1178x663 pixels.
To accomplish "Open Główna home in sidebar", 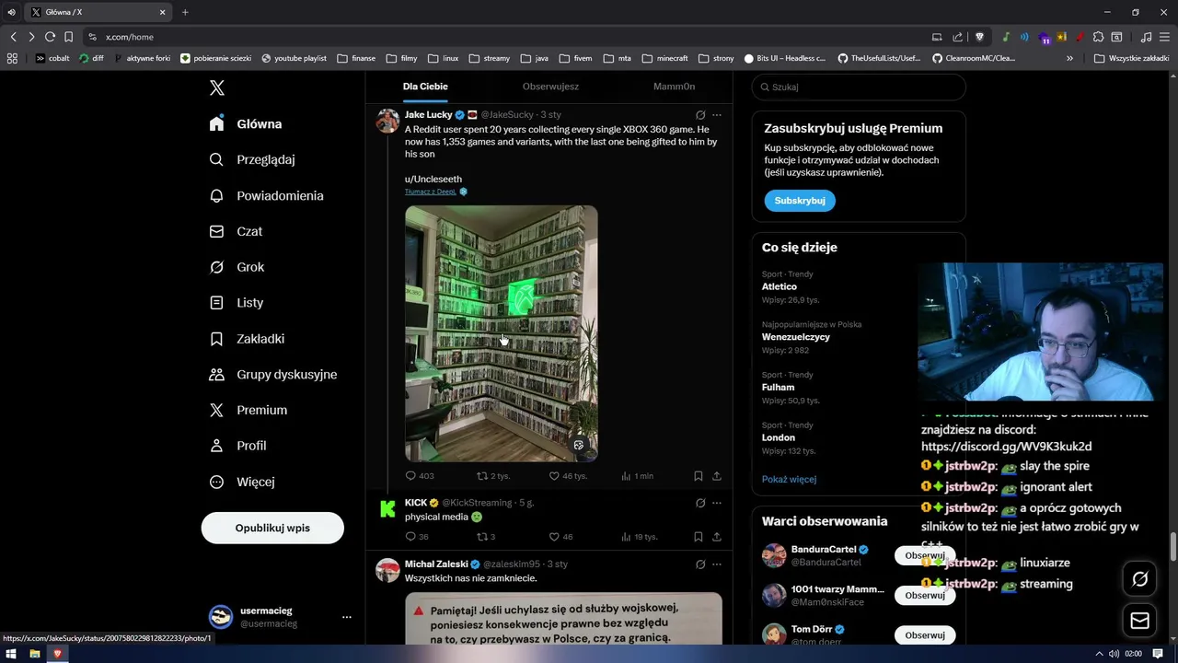I will [246, 123].
